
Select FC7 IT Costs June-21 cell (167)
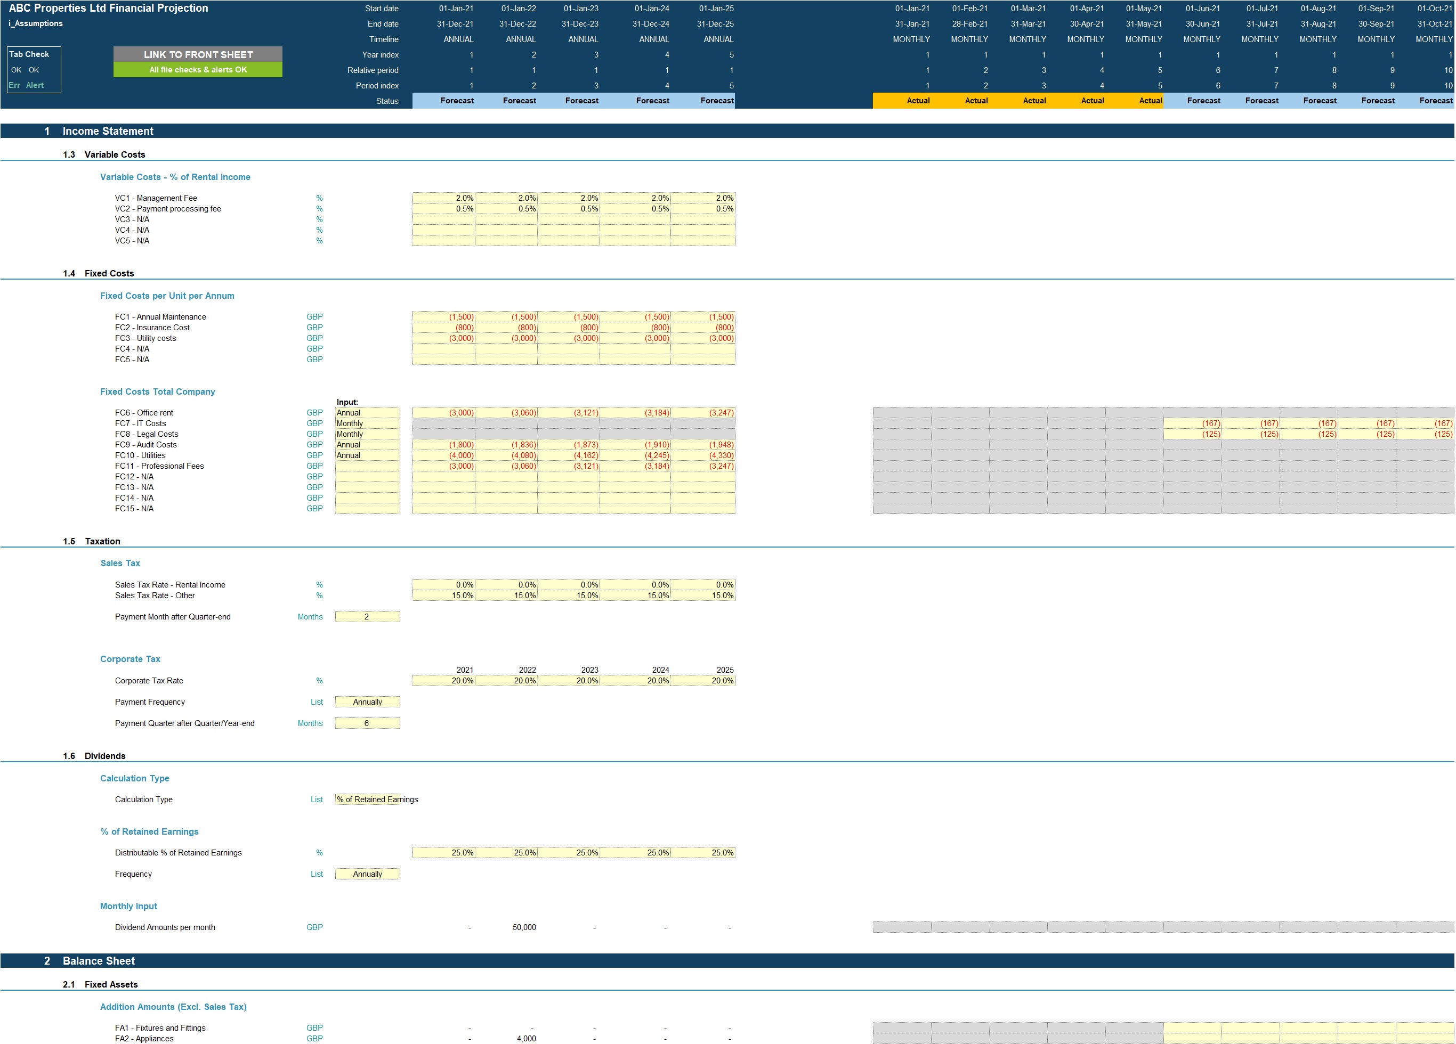[1192, 423]
